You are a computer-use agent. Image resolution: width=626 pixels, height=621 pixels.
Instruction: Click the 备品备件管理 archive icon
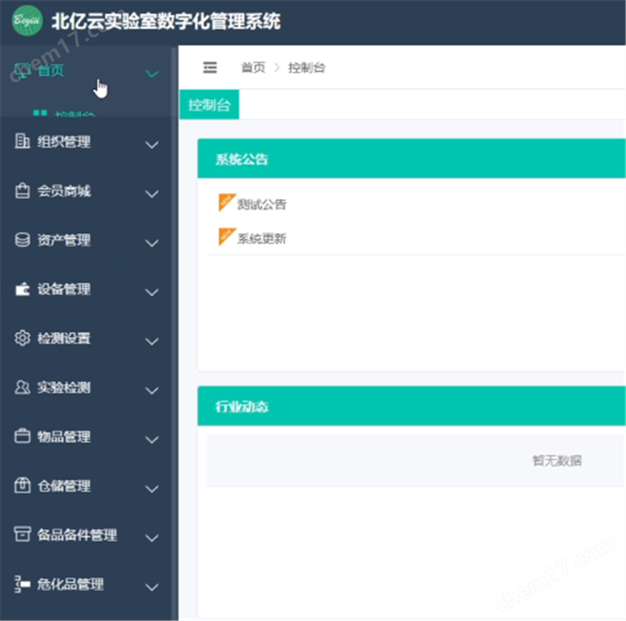[x=22, y=534]
